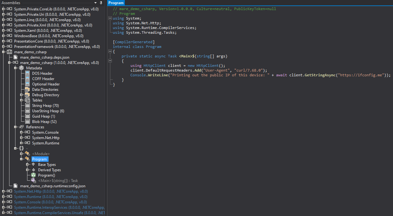Expand the Tables metadata node
This screenshot has width=393, height=216.
21,100
